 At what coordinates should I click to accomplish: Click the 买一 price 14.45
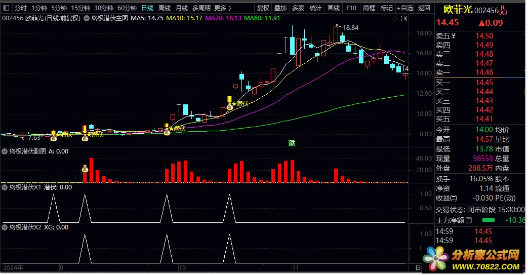tap(484, 83)
